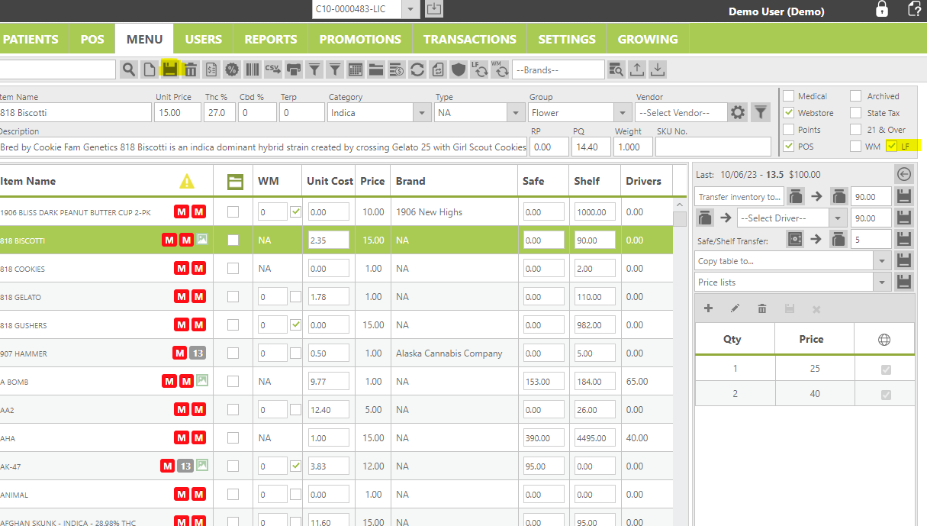
Task: Expand the Price lists dropdown
Action: click(x=793, y=282)
